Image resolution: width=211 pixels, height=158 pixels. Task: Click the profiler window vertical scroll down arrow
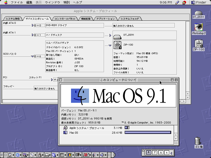coord(188,97)
